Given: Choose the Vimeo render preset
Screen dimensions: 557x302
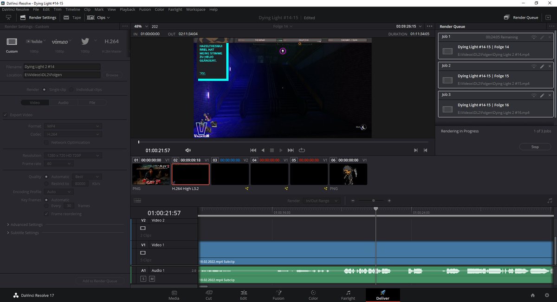Looking at the screenshot, I should pyautogui.click(x=60, y=42).
